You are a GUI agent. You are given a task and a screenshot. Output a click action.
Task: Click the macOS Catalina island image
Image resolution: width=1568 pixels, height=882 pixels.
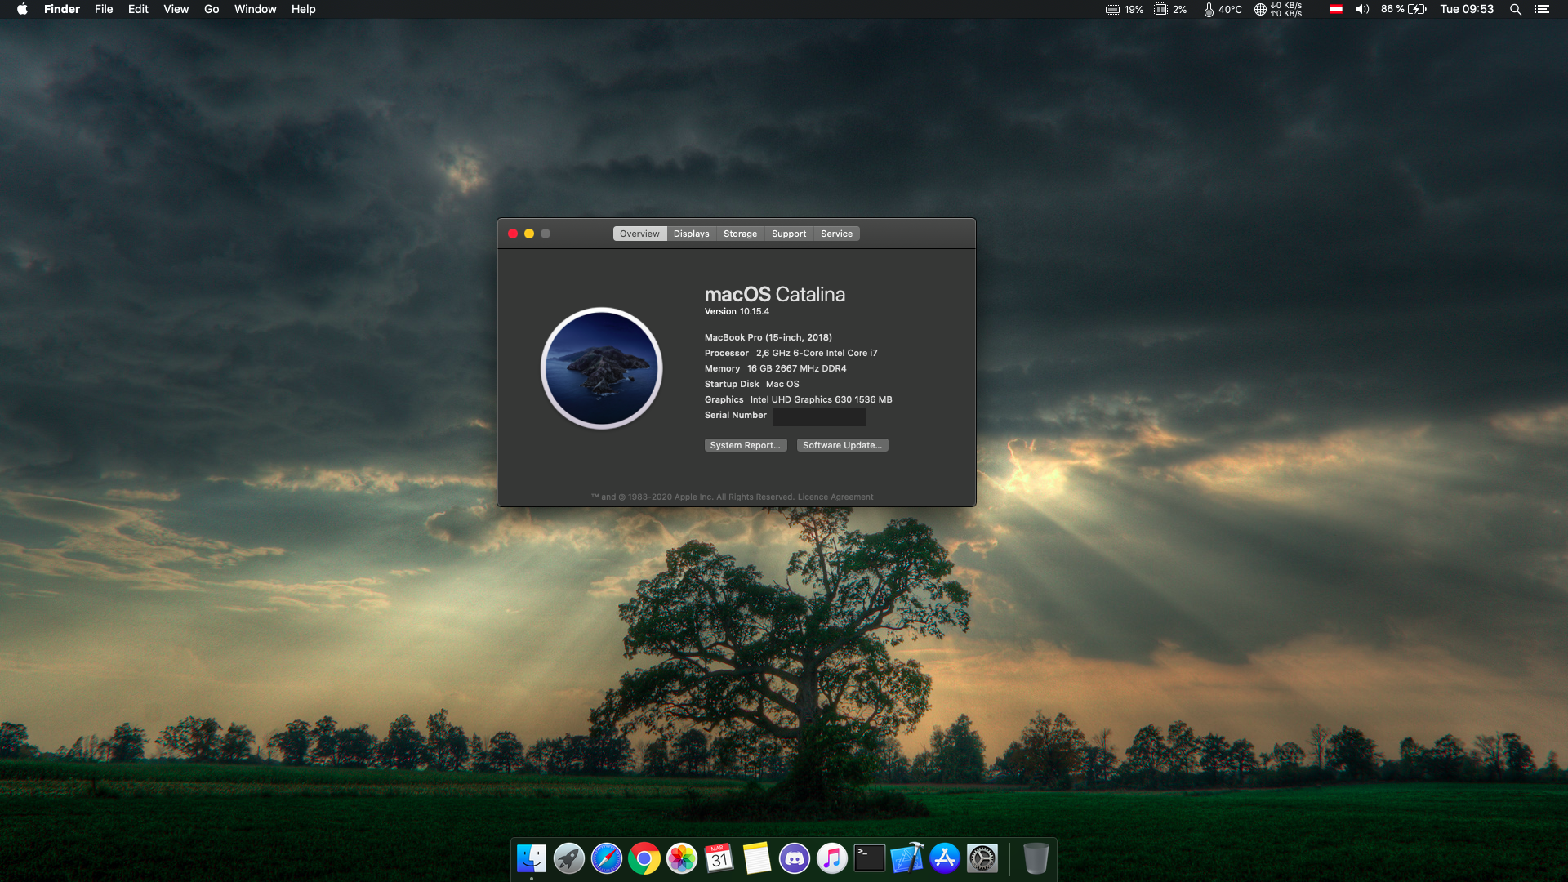(602, 368)
